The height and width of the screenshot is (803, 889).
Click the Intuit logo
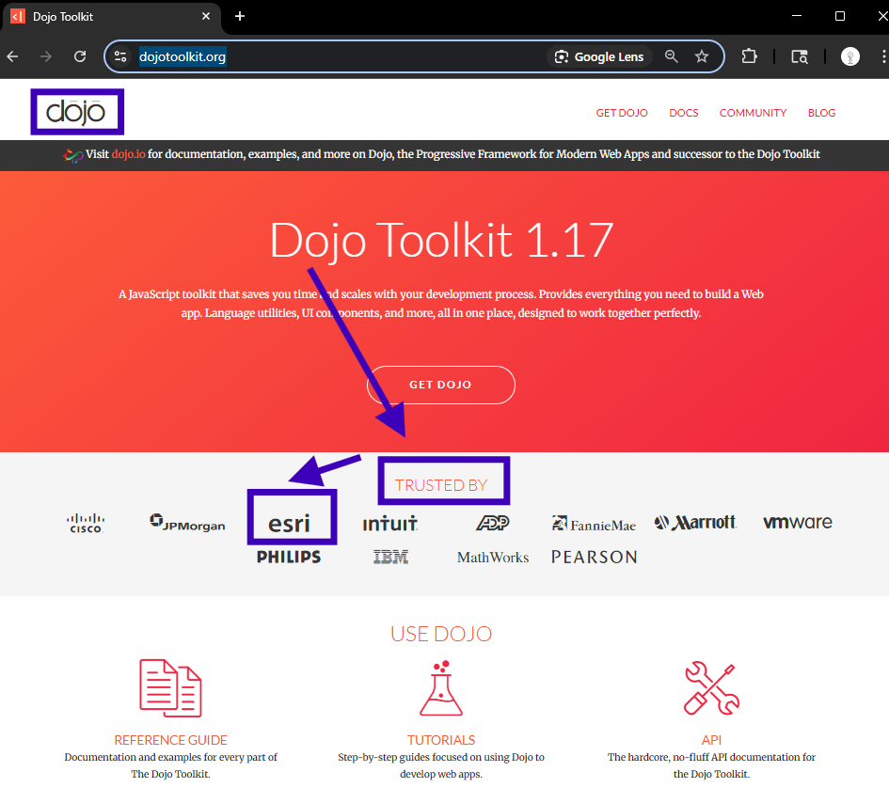pos(390,523)
